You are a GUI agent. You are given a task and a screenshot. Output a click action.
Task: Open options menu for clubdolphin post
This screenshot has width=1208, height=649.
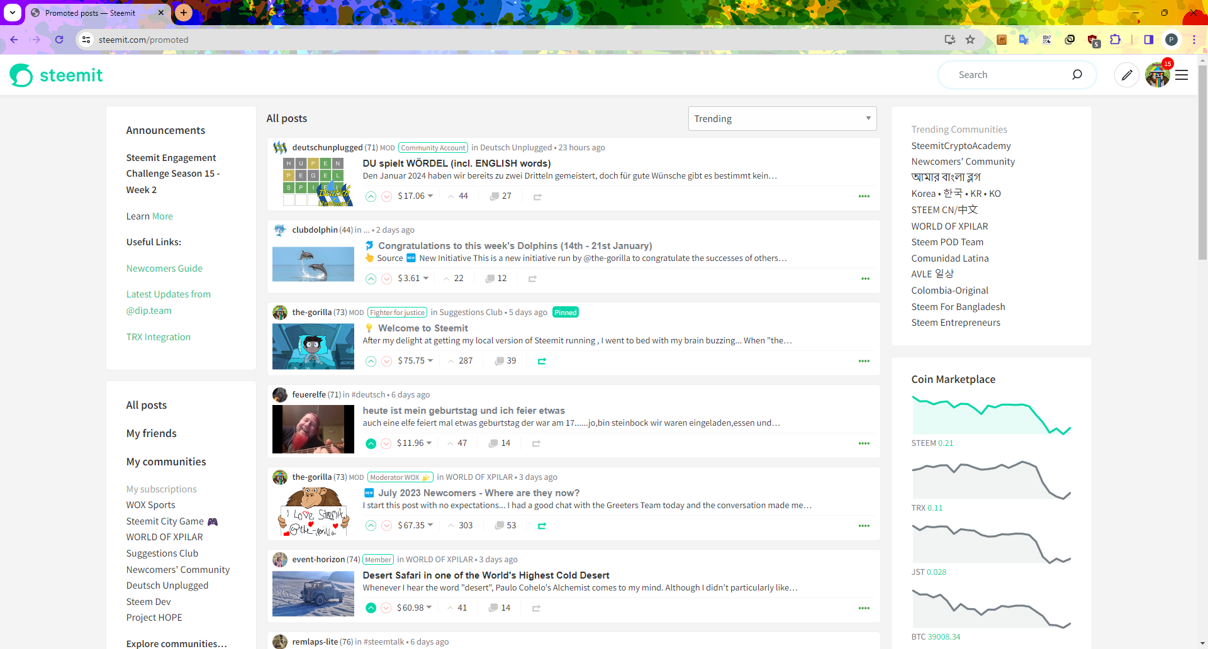(865, 279)
